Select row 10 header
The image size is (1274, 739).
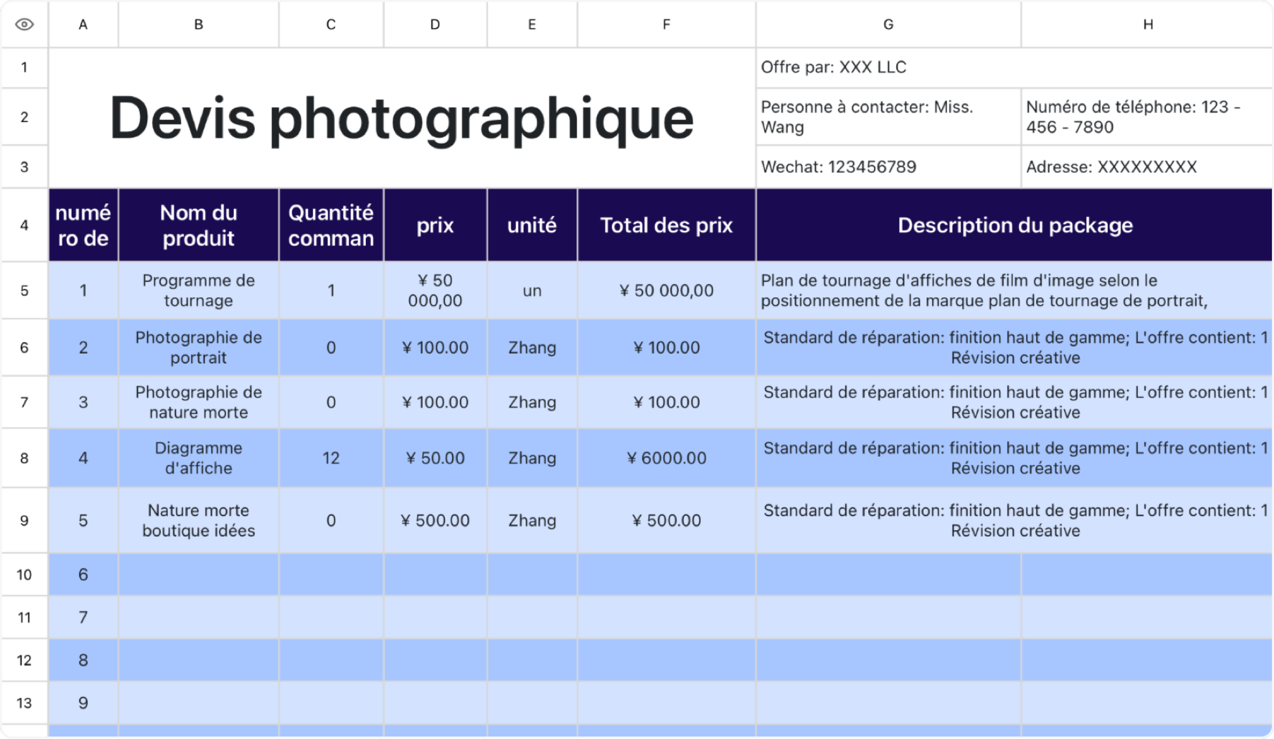[24, 574]
